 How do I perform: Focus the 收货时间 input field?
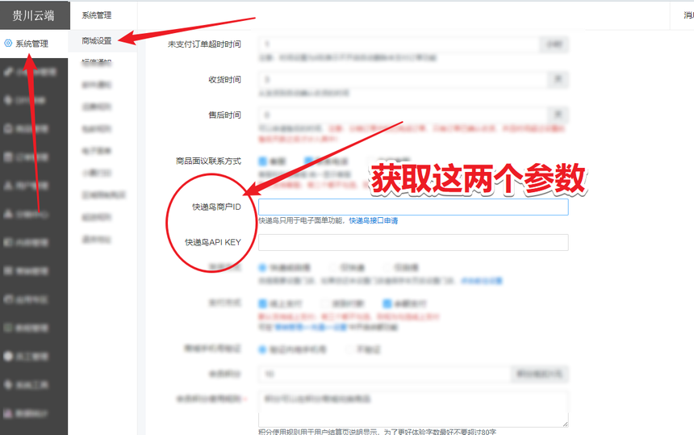[403, 80]
